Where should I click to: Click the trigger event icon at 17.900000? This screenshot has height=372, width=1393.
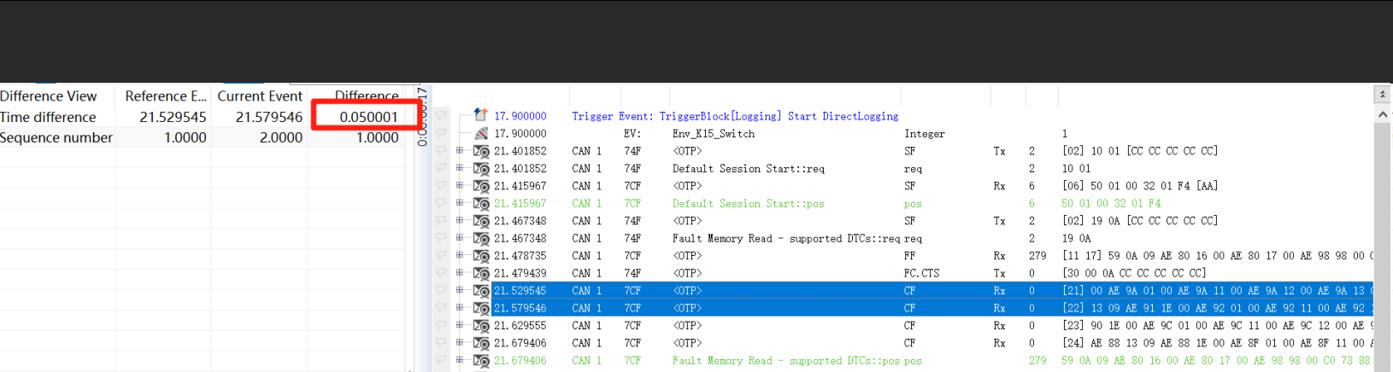481,115
